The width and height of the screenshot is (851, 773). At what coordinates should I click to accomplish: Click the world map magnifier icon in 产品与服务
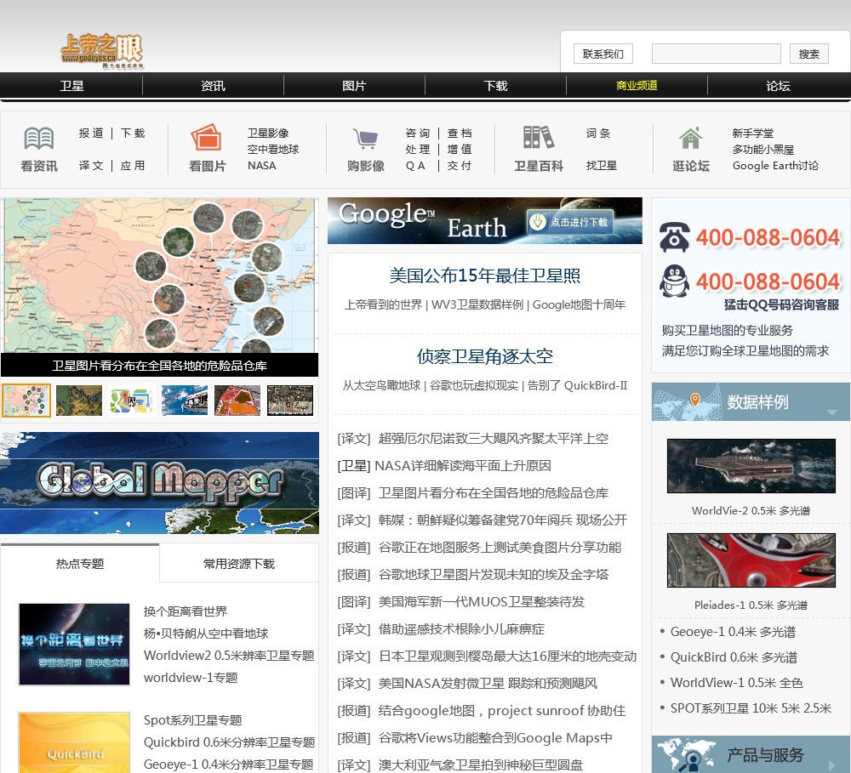pos(687,755)
